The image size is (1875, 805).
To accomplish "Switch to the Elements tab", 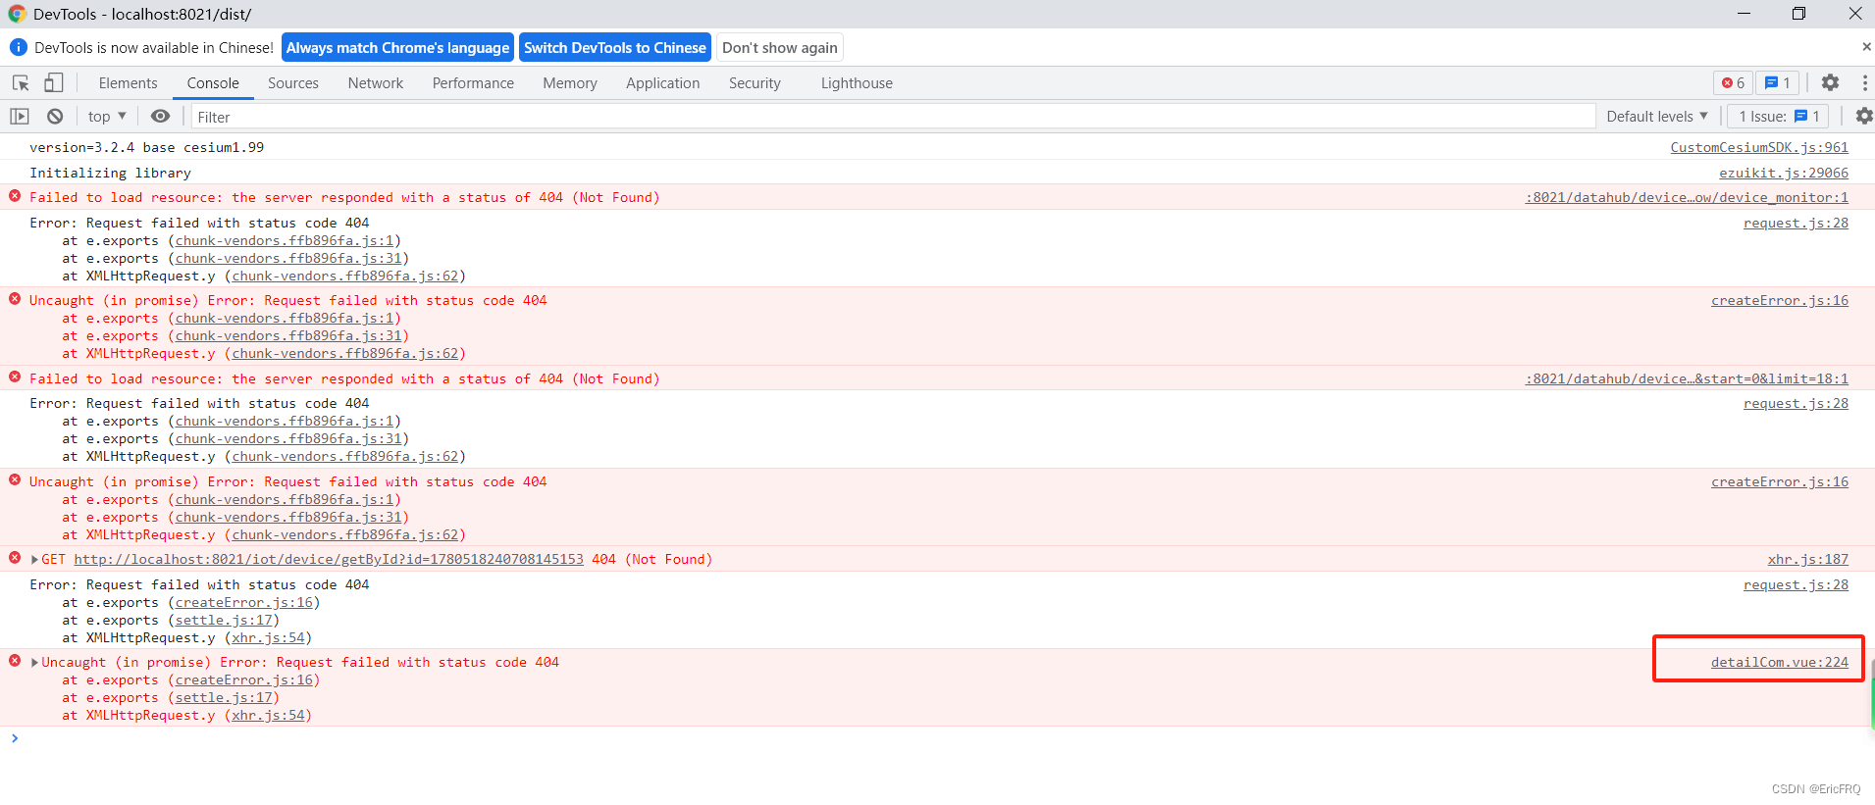I will 128,83.
